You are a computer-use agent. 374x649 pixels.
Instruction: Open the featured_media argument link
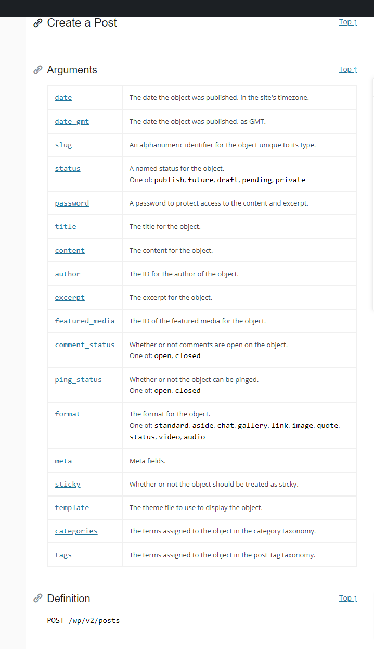[x=85, y=321]
